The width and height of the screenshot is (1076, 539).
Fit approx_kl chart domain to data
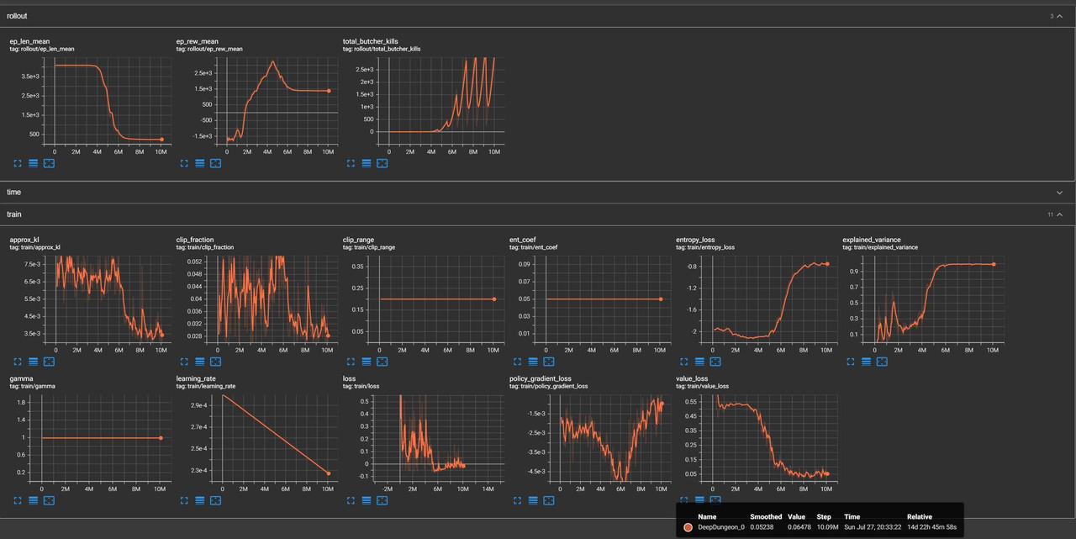[x=49, y=362]
